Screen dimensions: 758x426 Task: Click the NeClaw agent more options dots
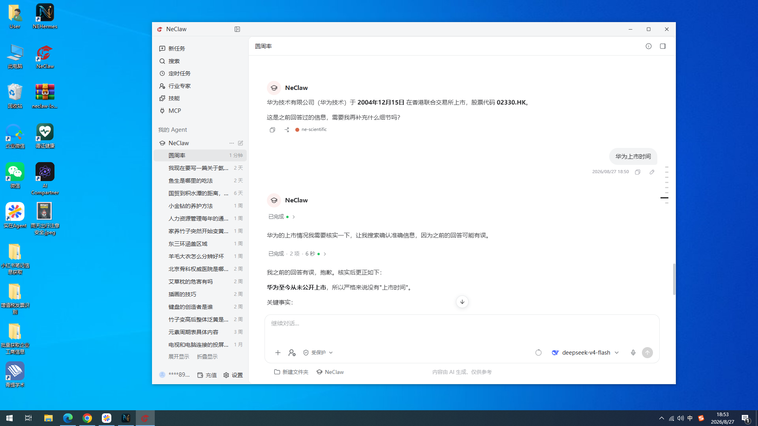(x=232, y=143)
